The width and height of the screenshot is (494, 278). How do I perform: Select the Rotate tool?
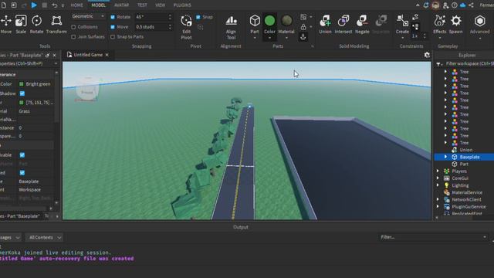point(36,24)
